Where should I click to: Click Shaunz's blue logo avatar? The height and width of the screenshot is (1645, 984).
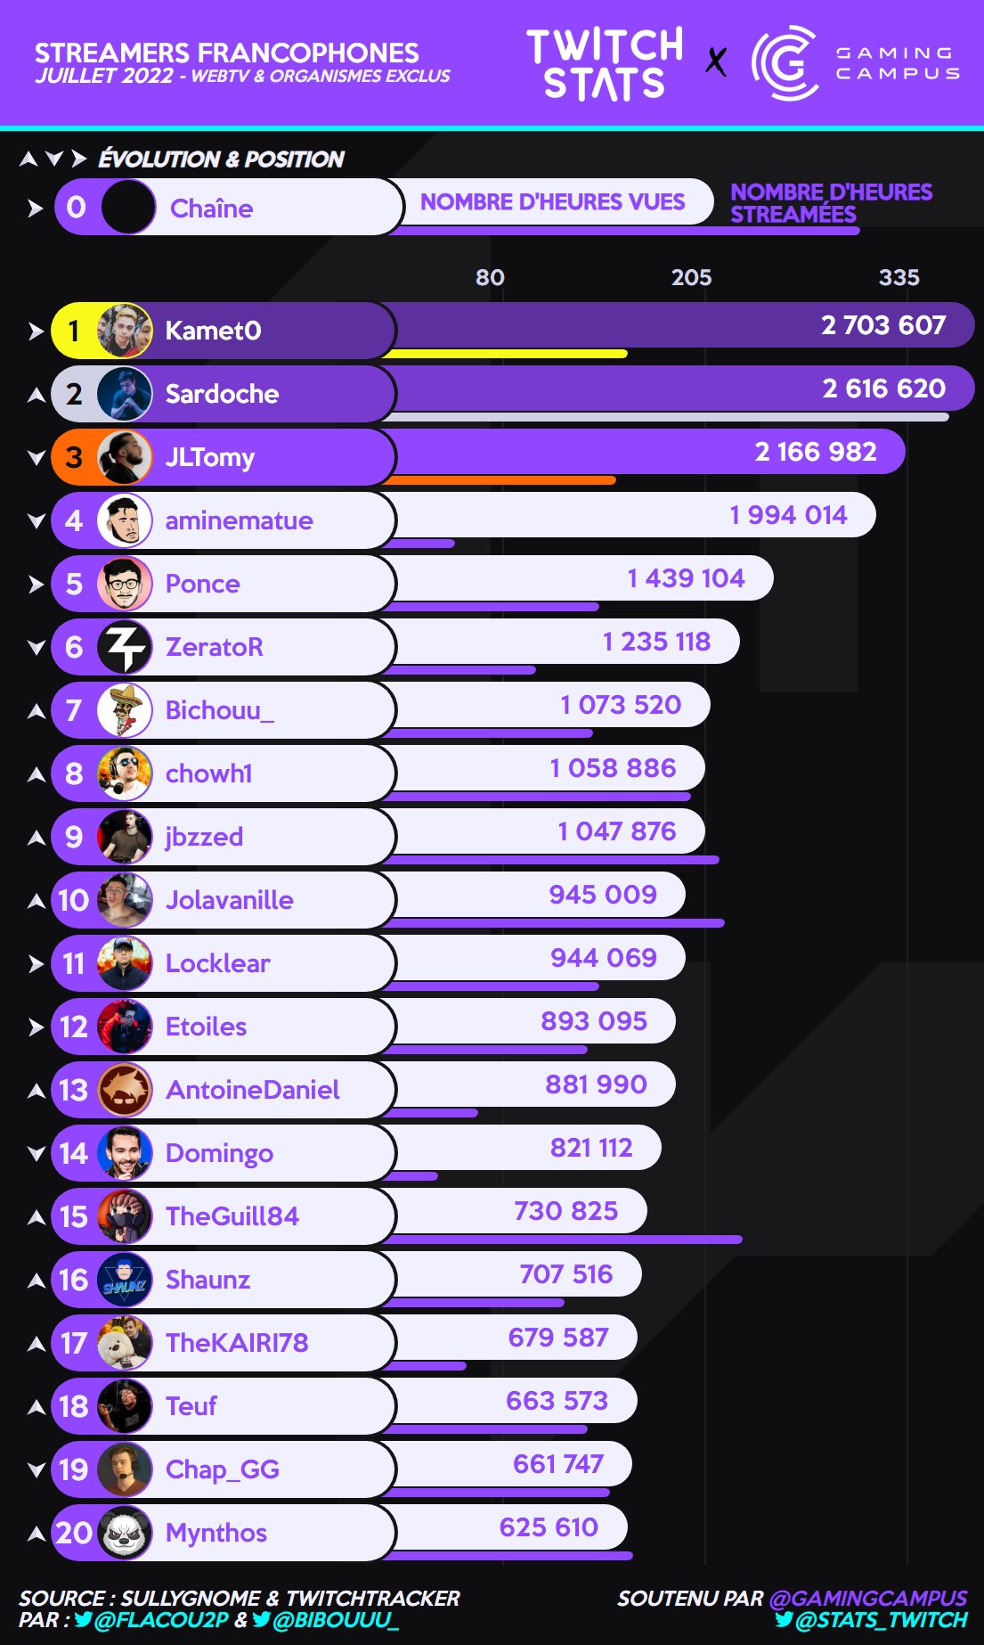tap(125, 1280)
